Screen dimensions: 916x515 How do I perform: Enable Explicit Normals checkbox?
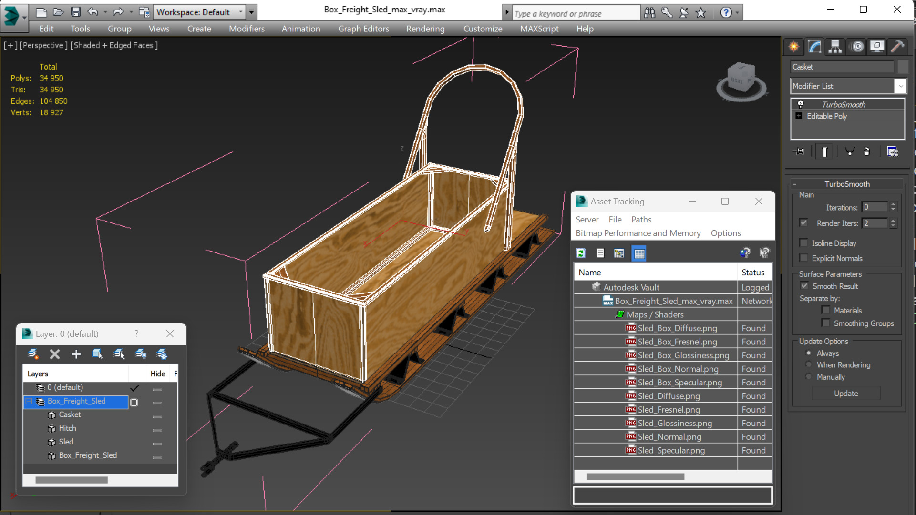pyautogui.click(x=804, y=258)
